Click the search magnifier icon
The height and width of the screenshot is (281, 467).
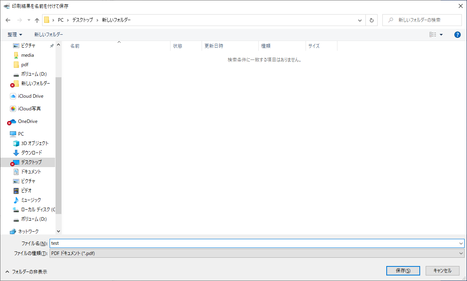[x=390, y=20]
